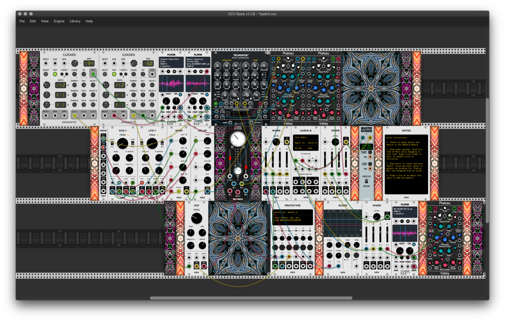Open 1024 block size selector on AUDIO-8

(x=312, y=148)
